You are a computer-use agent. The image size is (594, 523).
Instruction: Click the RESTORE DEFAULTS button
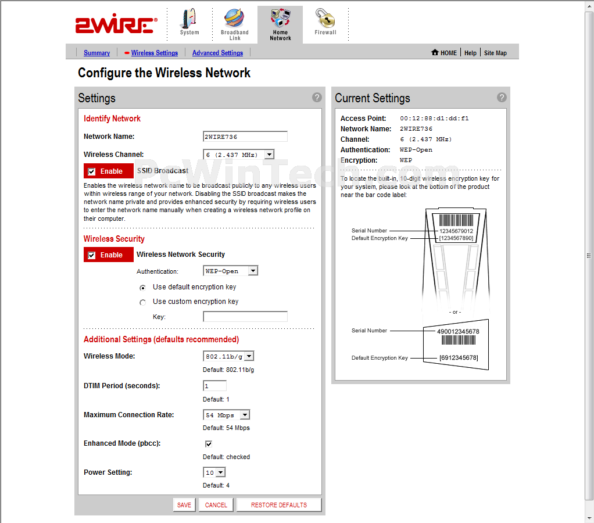click(279, 505)
